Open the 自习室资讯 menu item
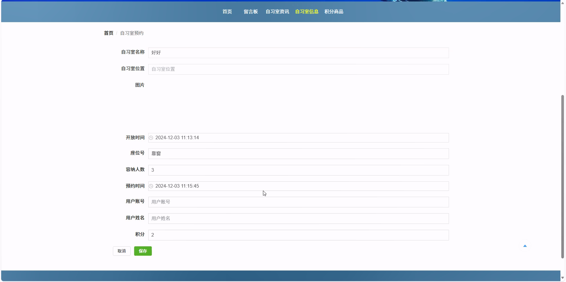Image resolution: width=566 pixels, height=282 pixels. (277, 12)
